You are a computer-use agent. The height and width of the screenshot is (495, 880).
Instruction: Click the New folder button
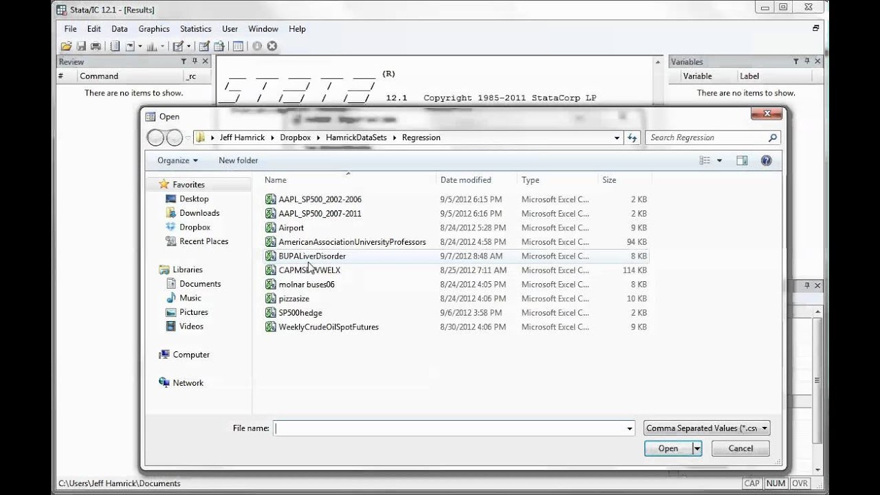pyautogui.click(x=238, y=160)
